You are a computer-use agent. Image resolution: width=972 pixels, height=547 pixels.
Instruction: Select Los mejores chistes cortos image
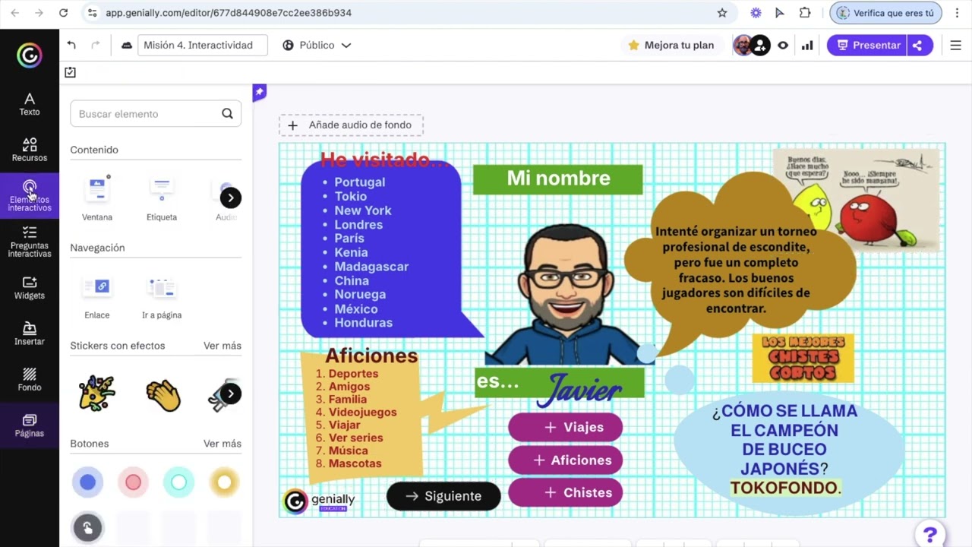803,358
